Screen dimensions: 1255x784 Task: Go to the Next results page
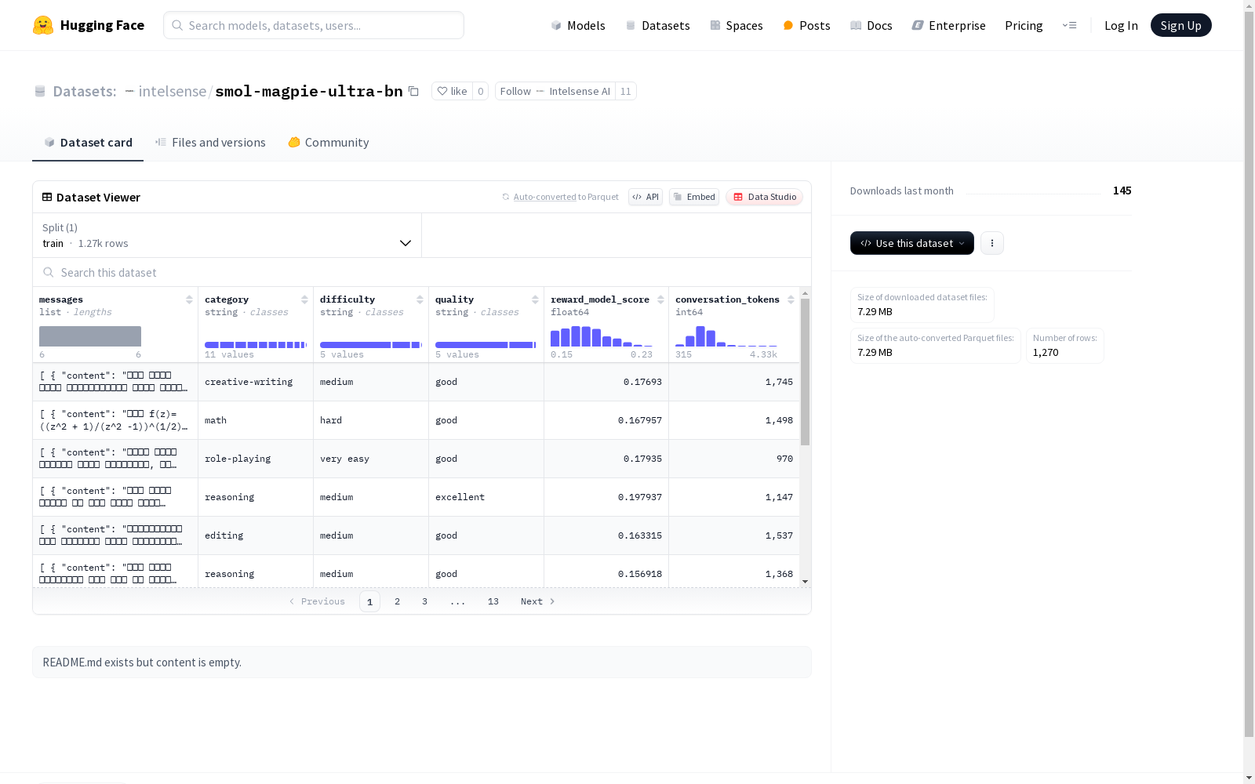538,601
